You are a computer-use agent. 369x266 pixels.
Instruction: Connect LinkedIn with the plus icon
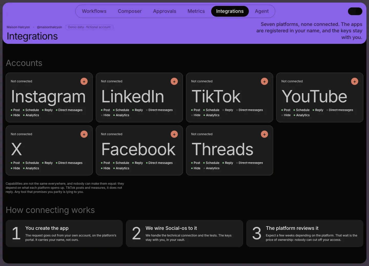pyautogui.click(x=174, y=81)
